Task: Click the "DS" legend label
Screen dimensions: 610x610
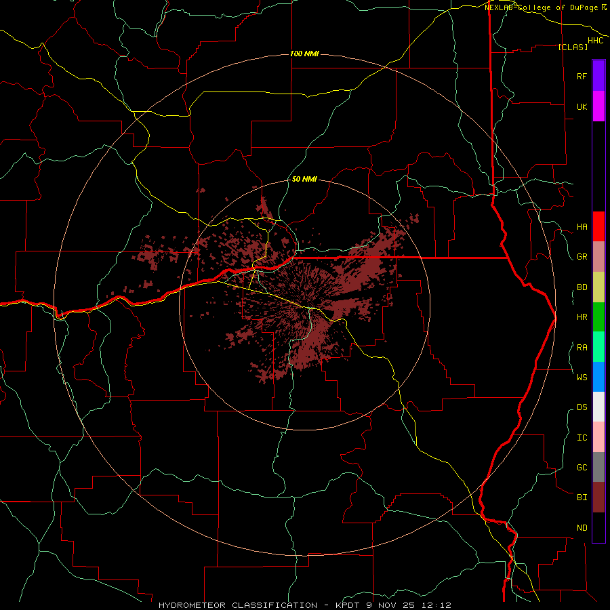Action: click(582, 407)
